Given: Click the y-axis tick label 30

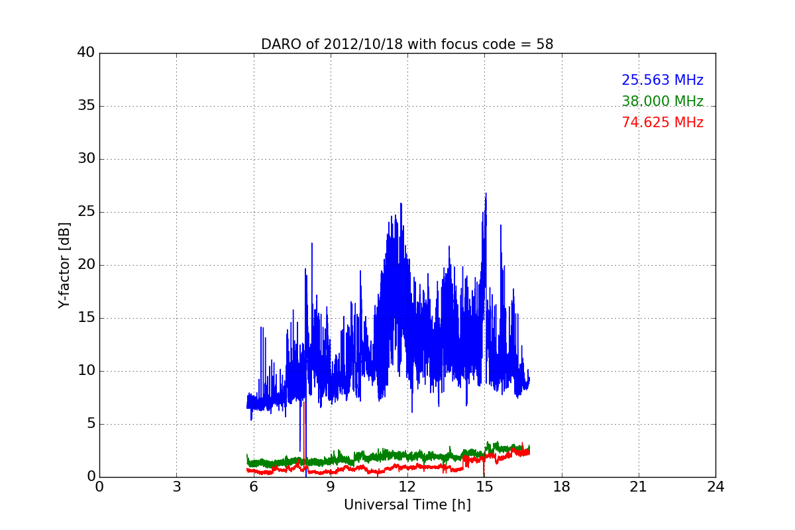Looking at the screenshot, I should (86, 159).
